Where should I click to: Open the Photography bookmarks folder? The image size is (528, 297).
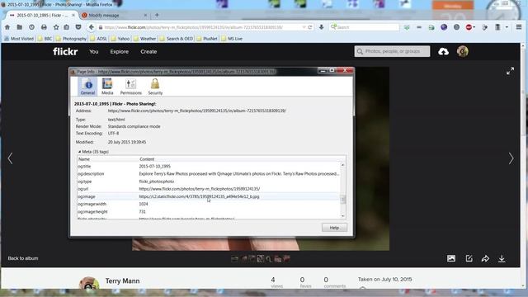[x=72, y=39]
